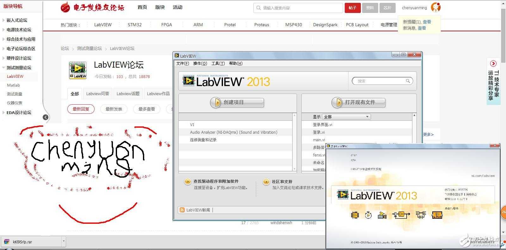Click 查看 next to 新提醒(1)

click(427, 22)
